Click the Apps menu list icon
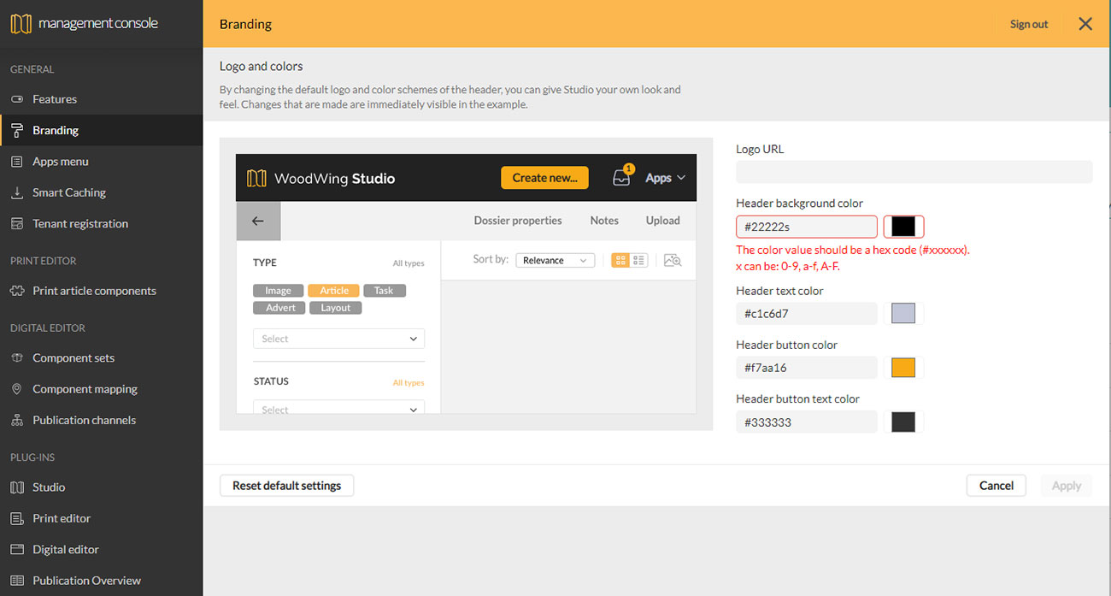This screenshot has width=1111, height=596. pyautogui.click(x=17, y=162)
